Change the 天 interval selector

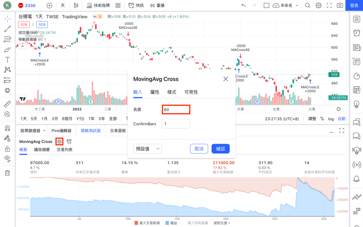click(x=63, y=6)
